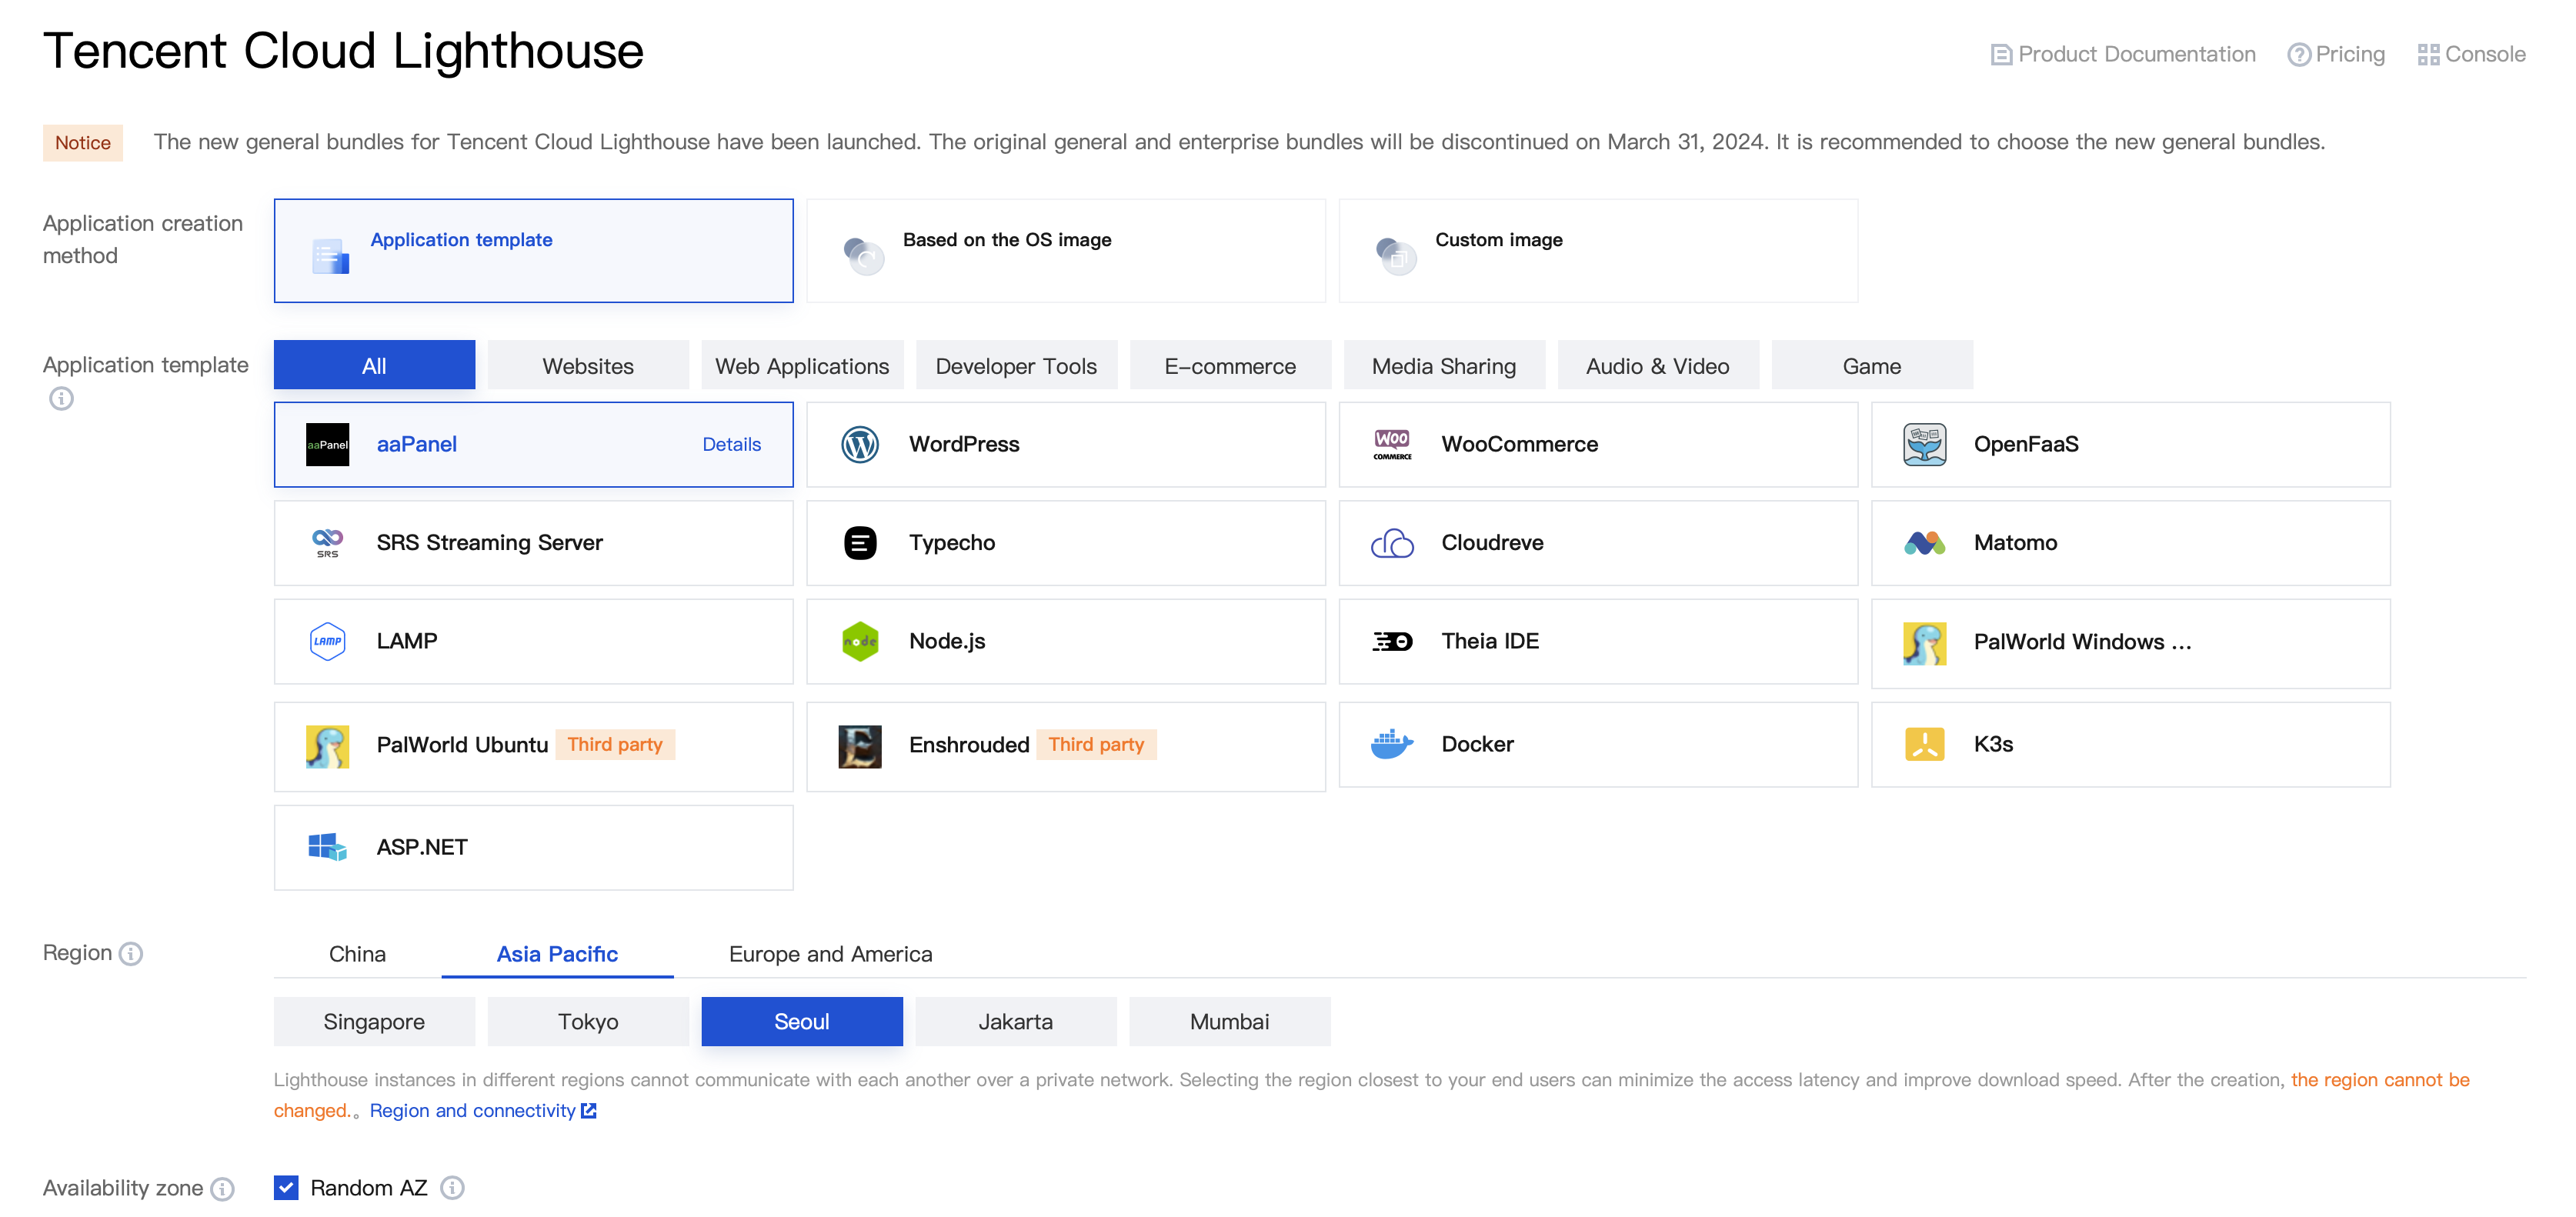Screen dimensions: 2576x1217
Task: Click the WordPress logo icon
Action: [x=860, y=444]
